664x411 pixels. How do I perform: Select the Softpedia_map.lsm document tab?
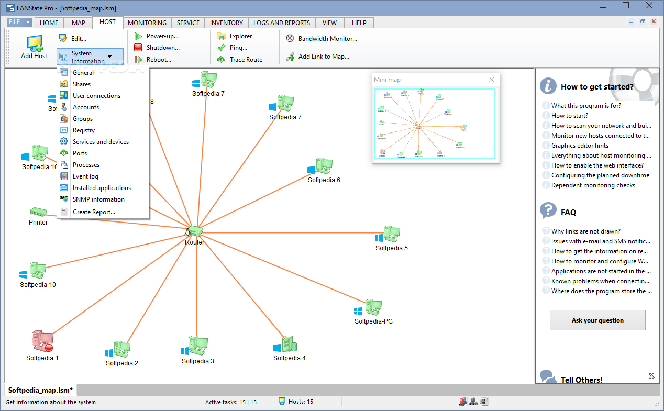tap(41, 390)
